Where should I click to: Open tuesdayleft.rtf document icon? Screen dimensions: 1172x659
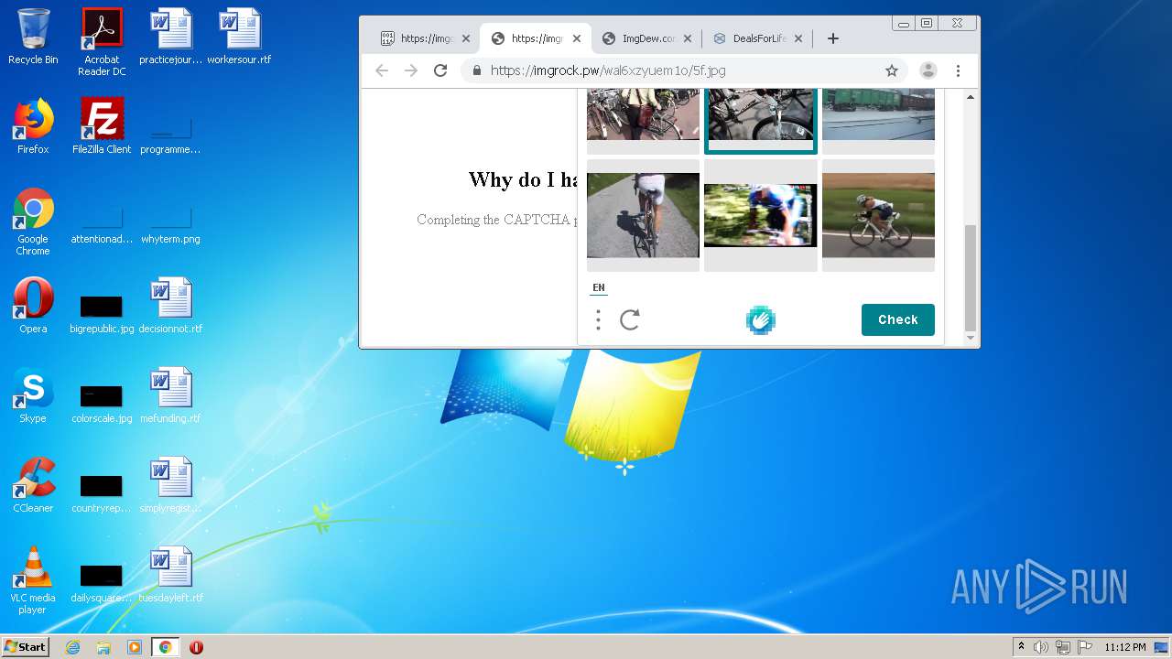click(170, 575)
